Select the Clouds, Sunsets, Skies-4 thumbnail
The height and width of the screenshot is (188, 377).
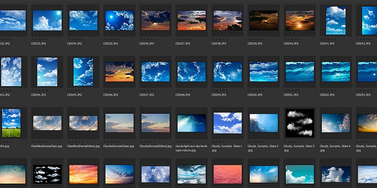coord(336,123)
